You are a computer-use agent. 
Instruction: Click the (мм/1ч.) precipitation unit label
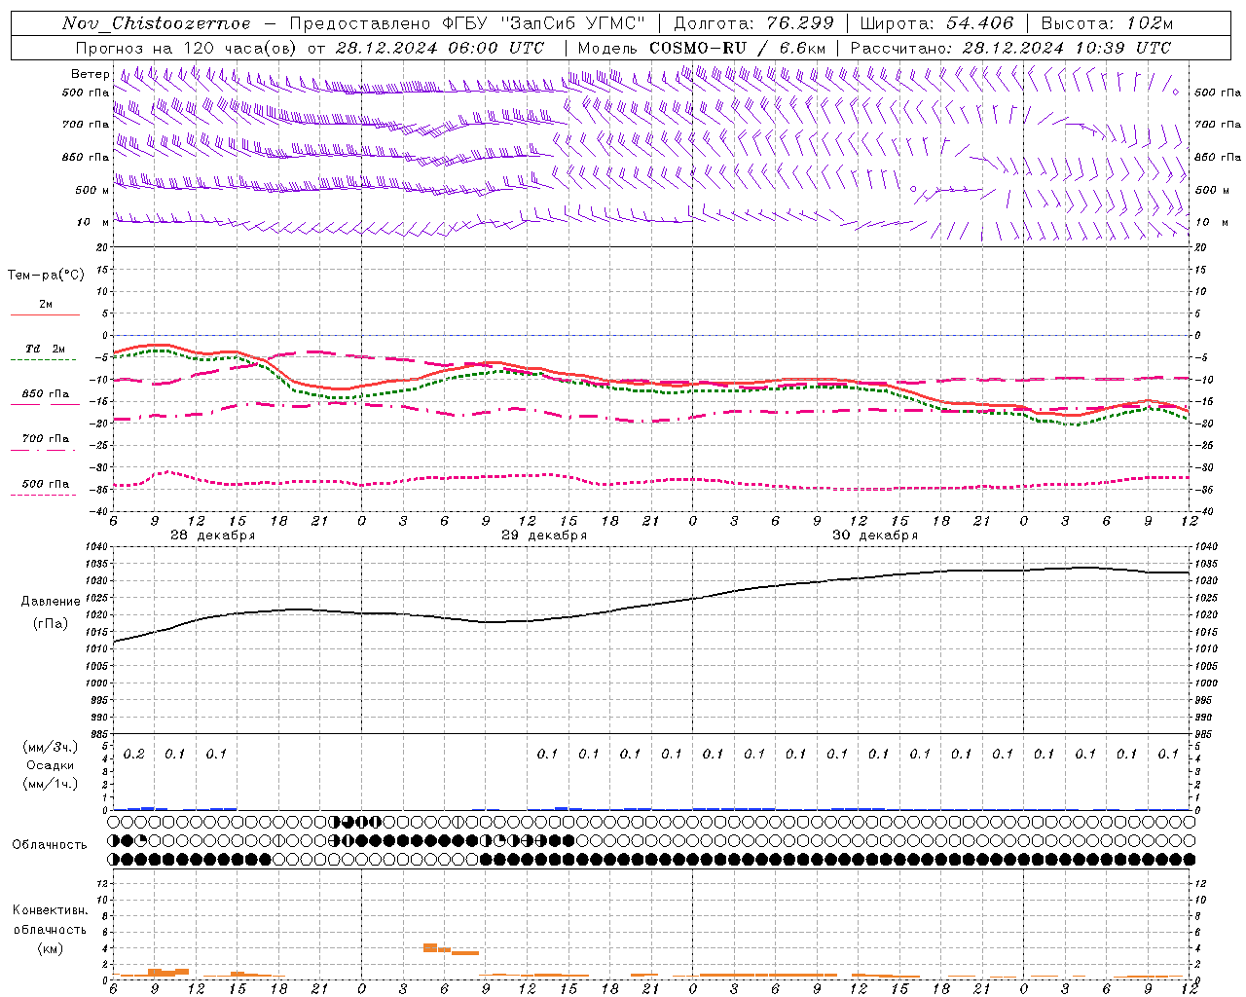click(51, 784)
